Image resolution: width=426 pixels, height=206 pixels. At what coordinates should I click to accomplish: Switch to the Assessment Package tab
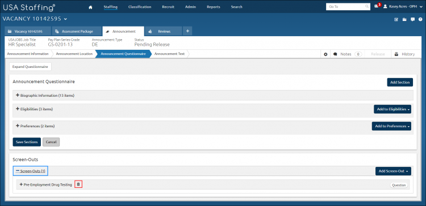point(77,31)
